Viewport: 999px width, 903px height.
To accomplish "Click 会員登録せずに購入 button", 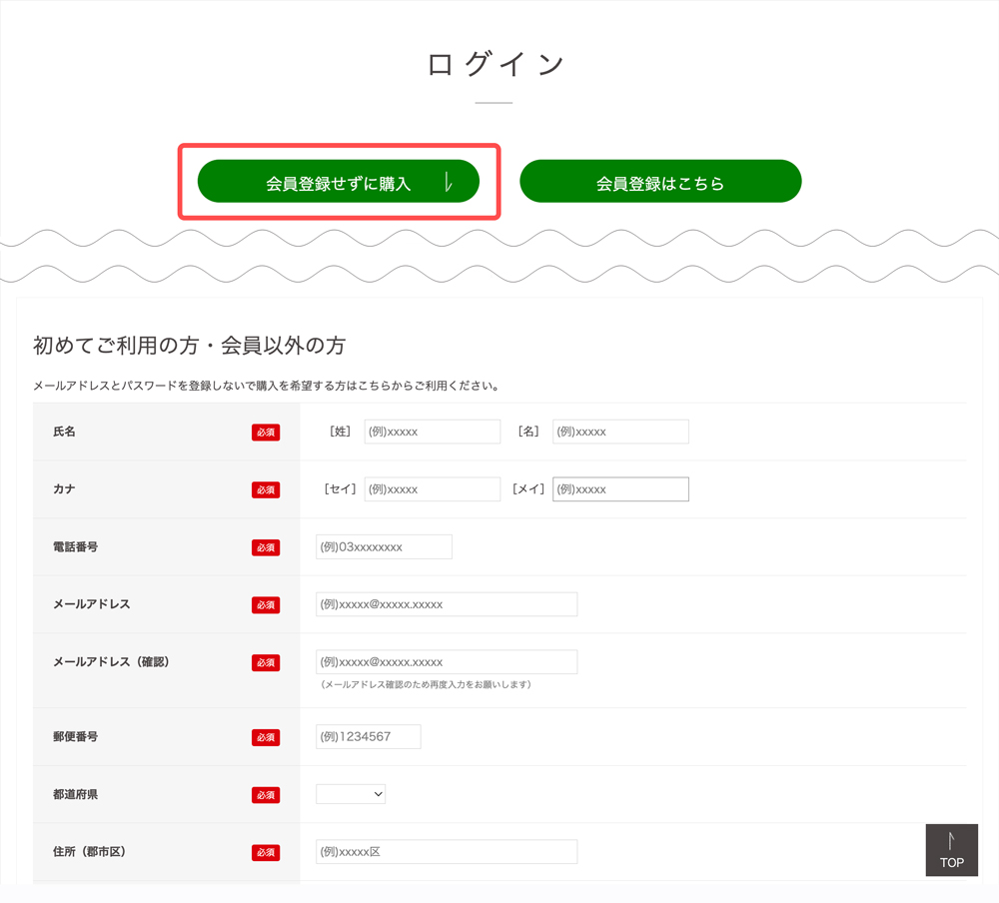I will (x=338, y=183).
